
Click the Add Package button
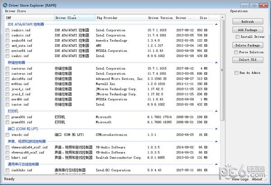click(248, 30)
